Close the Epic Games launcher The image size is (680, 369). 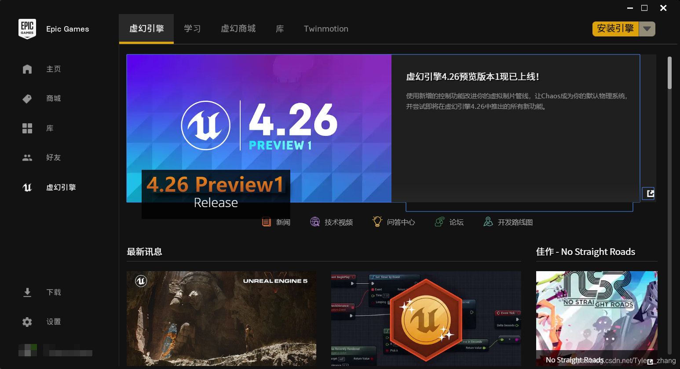click(x=663, y=8)
